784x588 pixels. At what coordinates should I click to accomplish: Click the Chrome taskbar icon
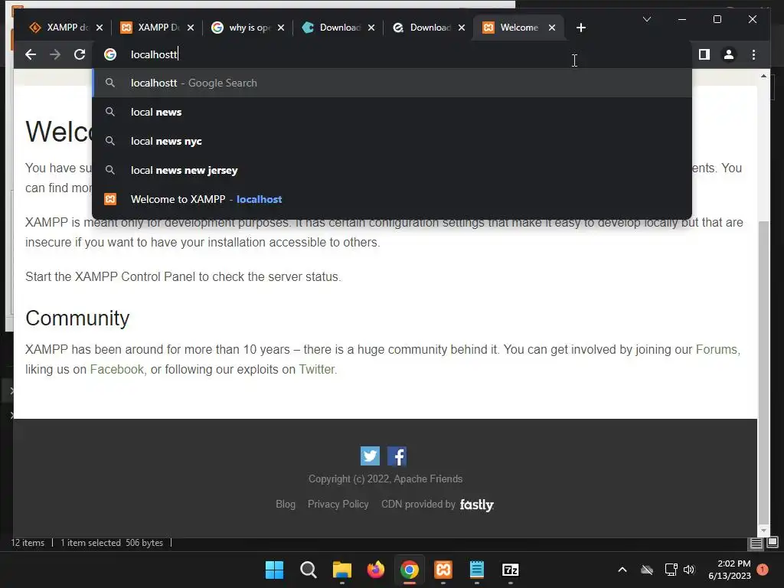[x=410, y=570]
